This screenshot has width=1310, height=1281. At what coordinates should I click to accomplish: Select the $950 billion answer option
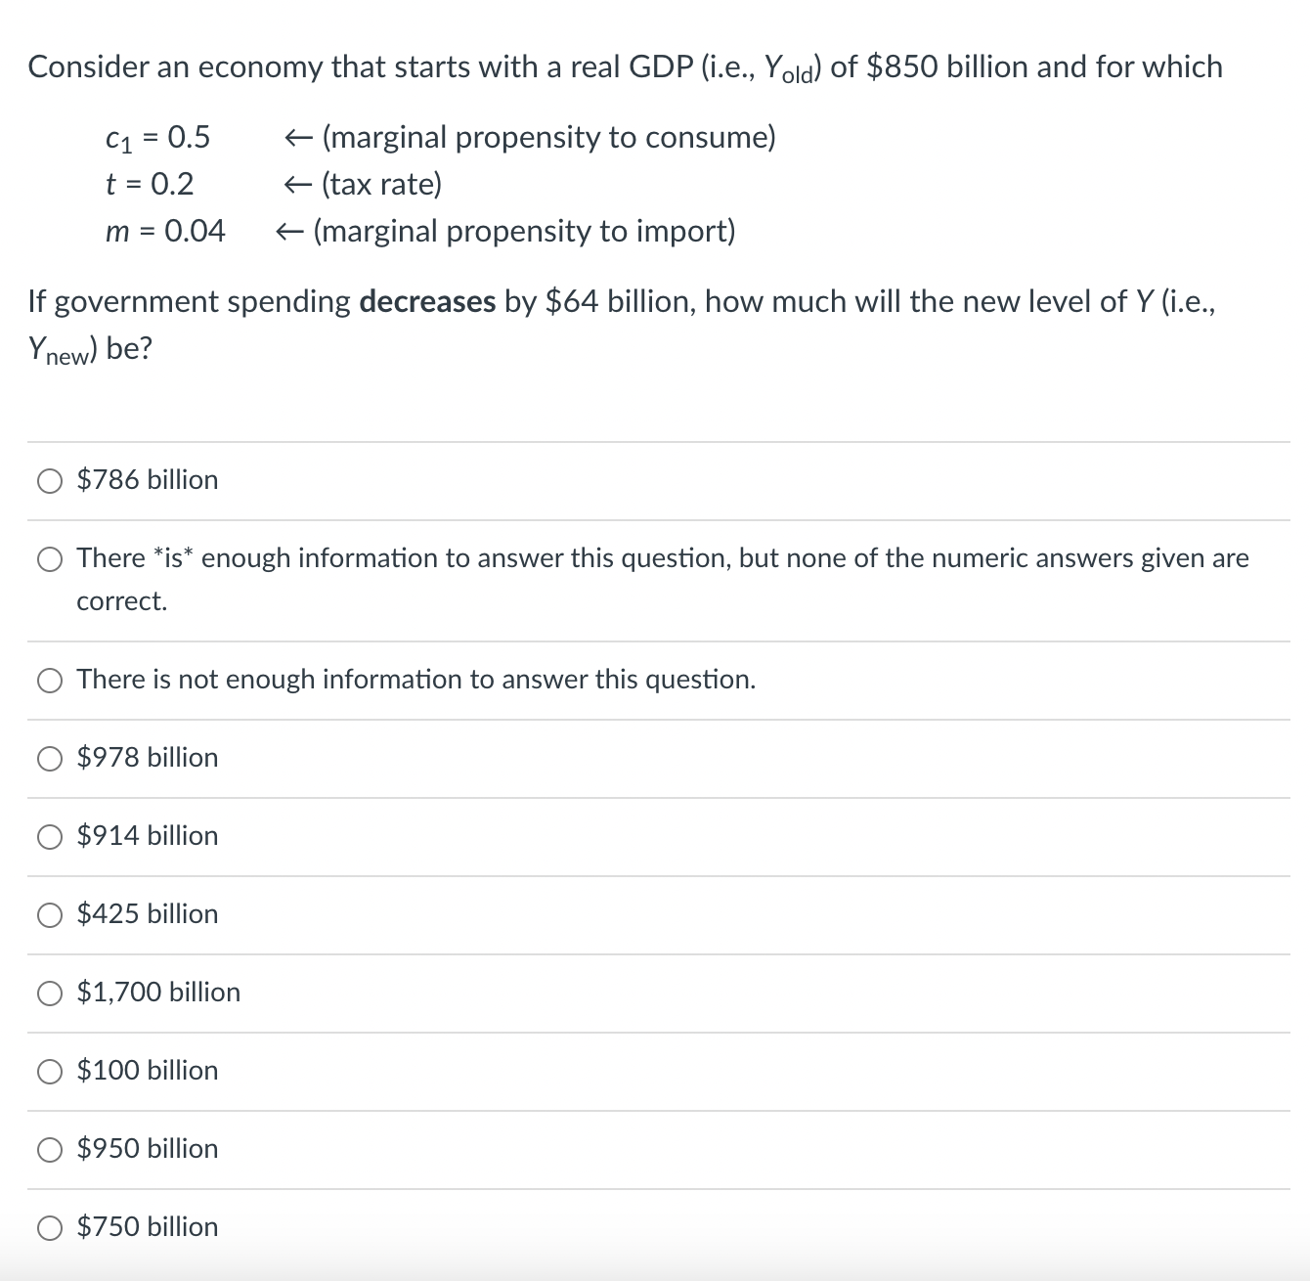point(49,1148)
